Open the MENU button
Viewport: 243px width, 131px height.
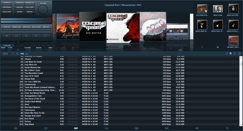[5, 54]
